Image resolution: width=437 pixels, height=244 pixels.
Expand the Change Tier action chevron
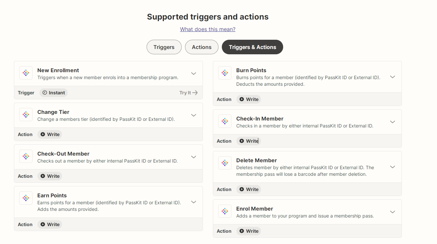pos(194,115)
